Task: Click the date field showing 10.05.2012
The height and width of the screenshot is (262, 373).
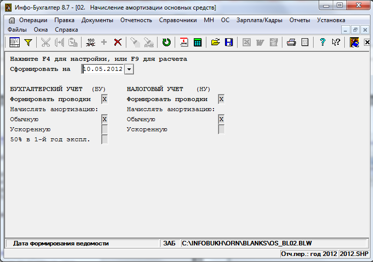Action: tap(103, 69)
